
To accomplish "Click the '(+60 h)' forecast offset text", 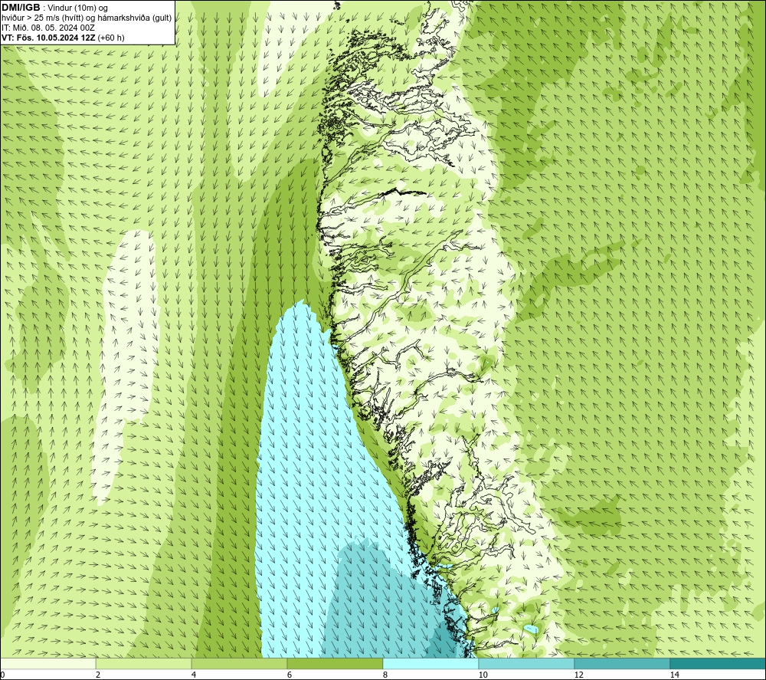I will 111,38.
